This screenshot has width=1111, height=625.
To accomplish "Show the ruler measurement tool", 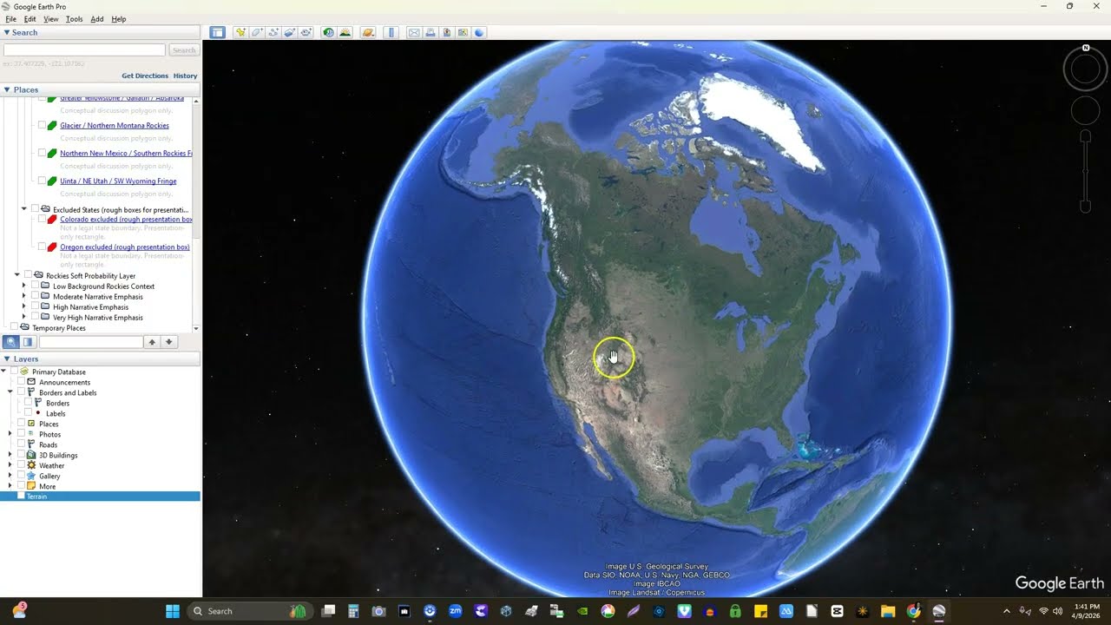I will coord(391,32).
